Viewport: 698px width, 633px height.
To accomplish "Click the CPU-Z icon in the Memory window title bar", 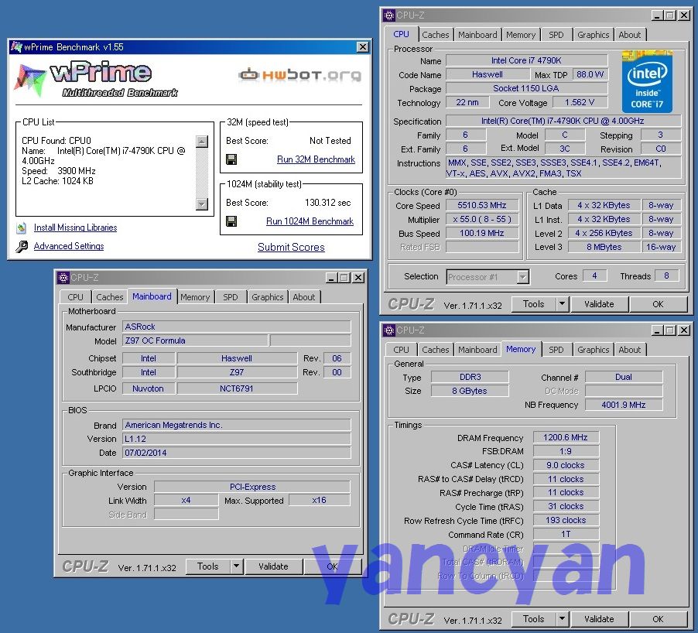I will point(388,330).
